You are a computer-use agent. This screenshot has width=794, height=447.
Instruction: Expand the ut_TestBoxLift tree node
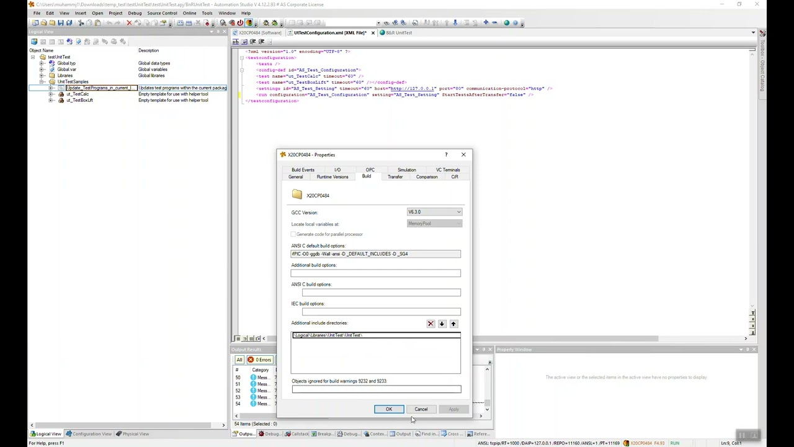(51, 101)
